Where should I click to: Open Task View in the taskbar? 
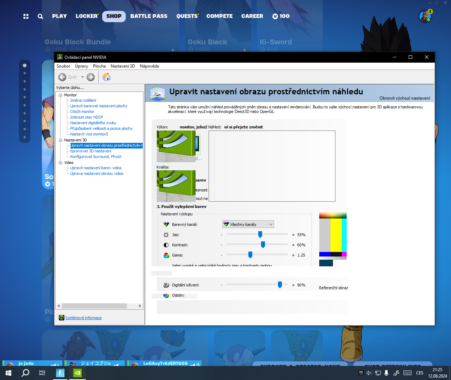point(42,373)
